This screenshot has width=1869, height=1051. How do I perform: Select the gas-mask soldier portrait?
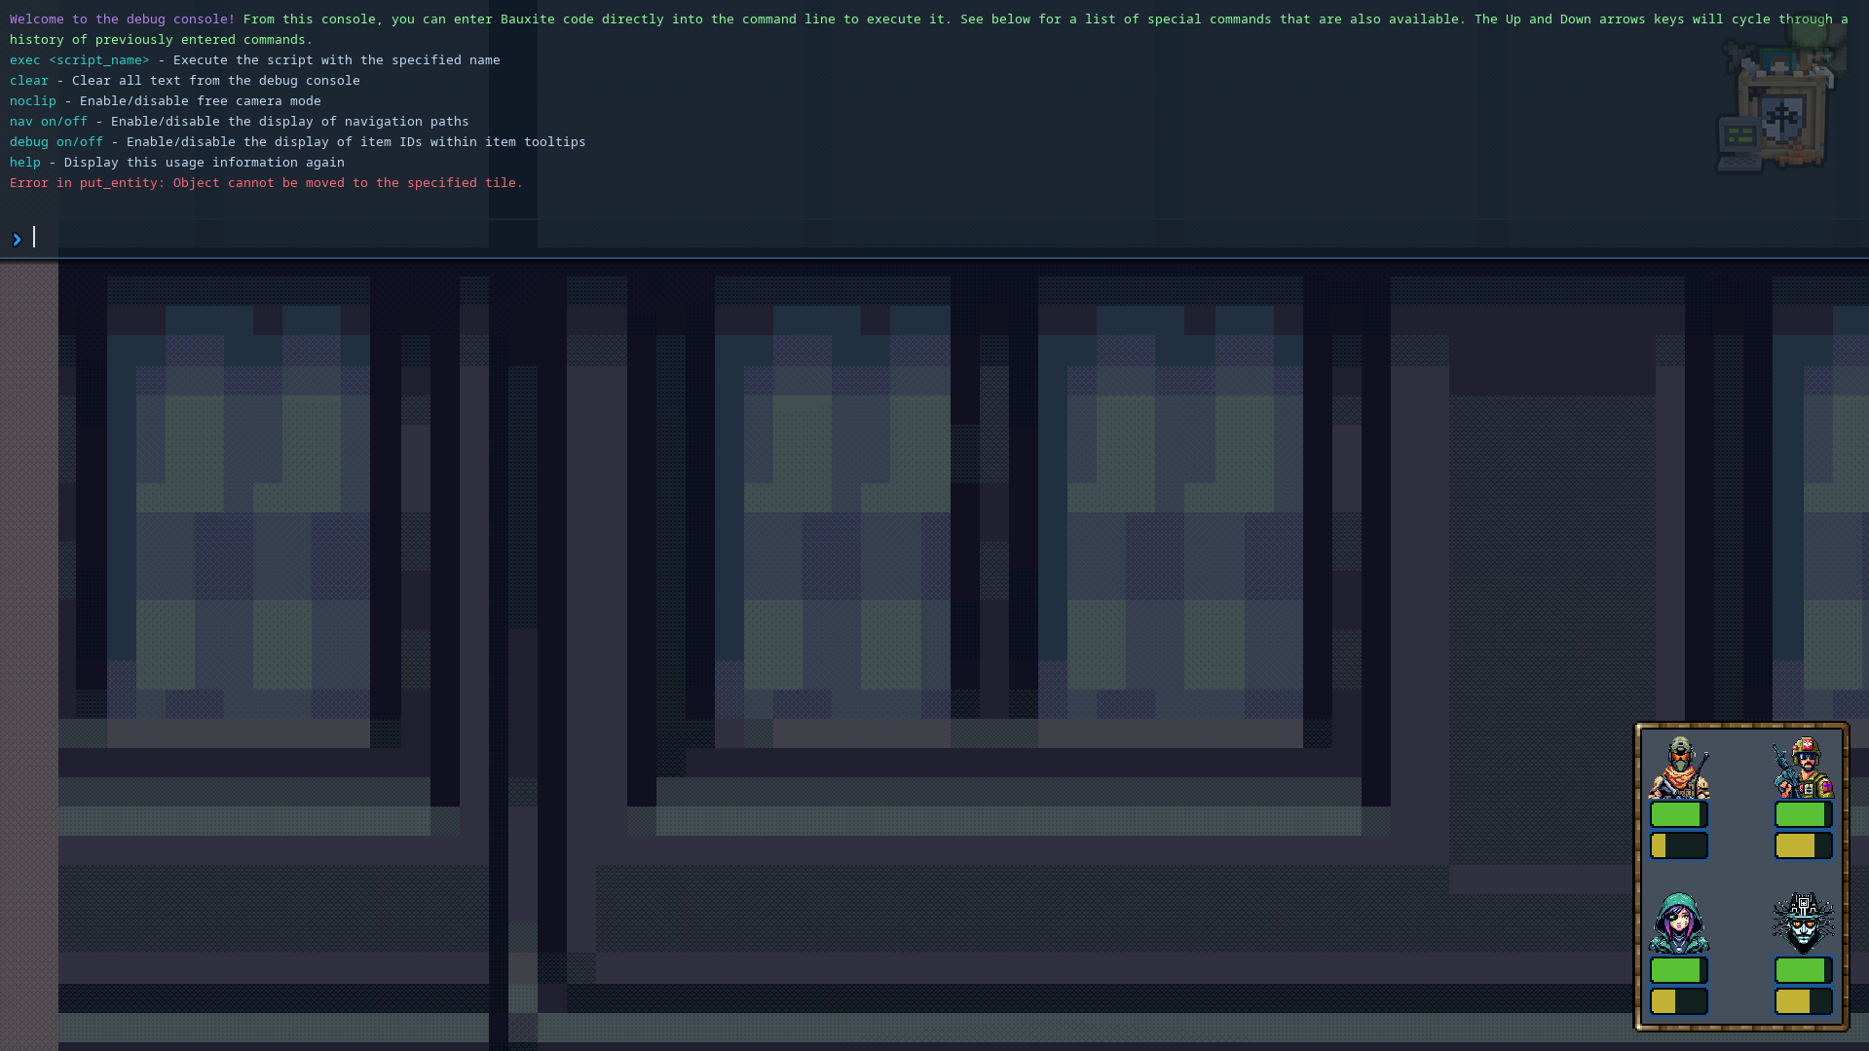tap(1679, 768)
